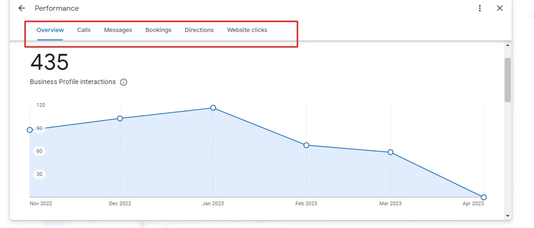View the Website clicks tab
Viewport: 534px width, 228px height.
pos(247,30)
